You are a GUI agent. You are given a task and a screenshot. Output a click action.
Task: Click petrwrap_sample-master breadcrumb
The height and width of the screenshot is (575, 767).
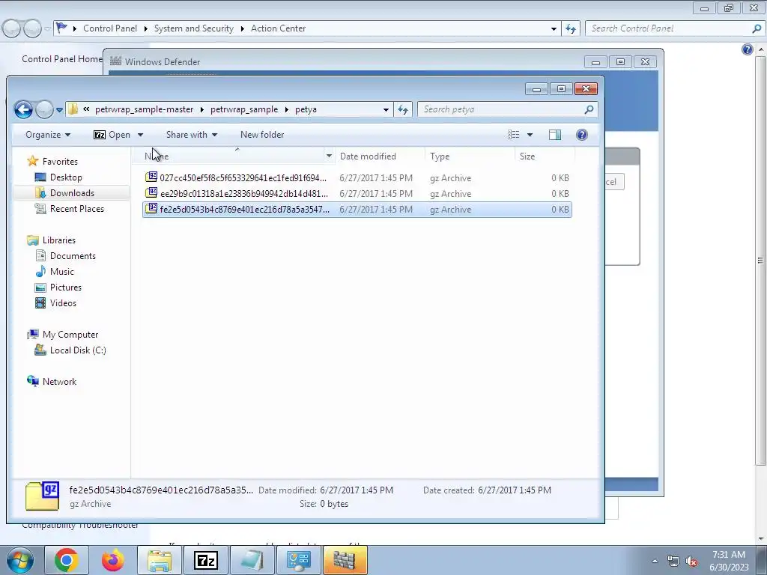(144, 109)
